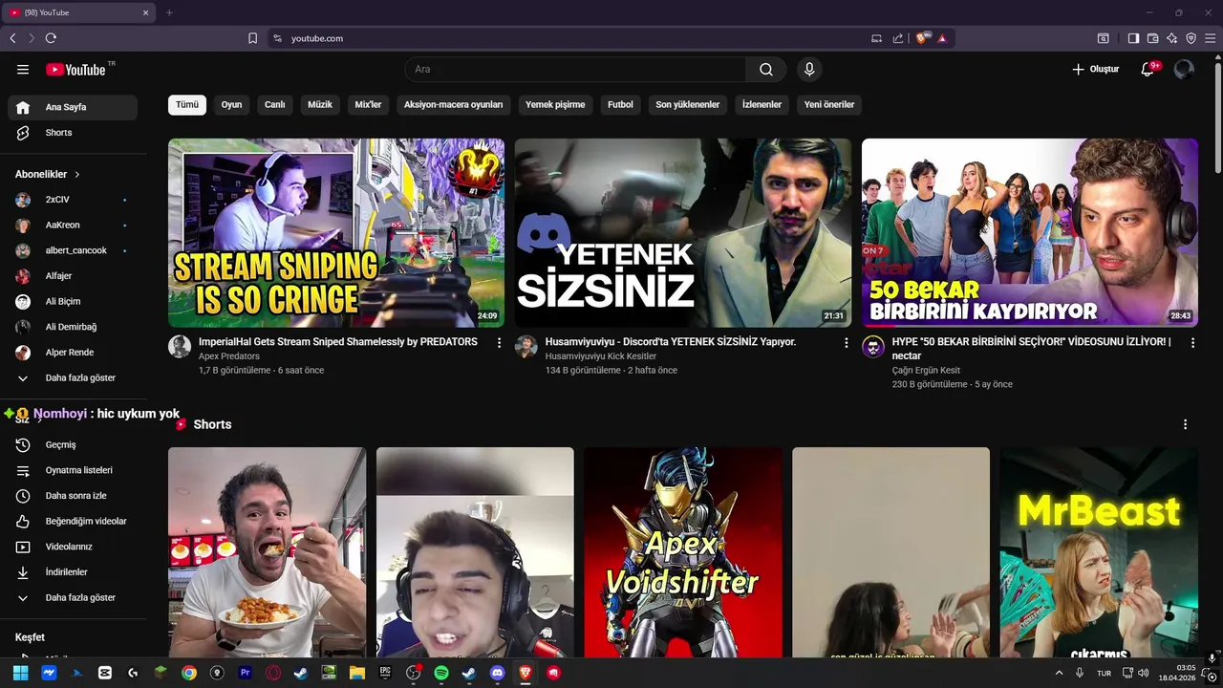The width and height of the screenshot is (1223, 688).
Task: Click the Oluştur create button
Action: (x=1095, y=69)
